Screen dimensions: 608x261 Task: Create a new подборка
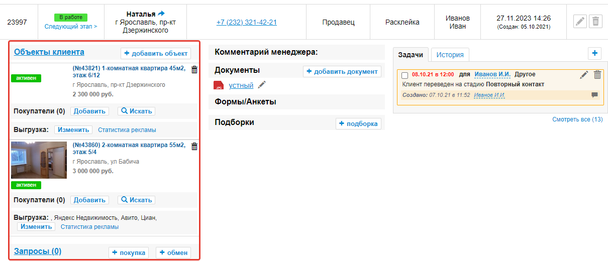358,123
